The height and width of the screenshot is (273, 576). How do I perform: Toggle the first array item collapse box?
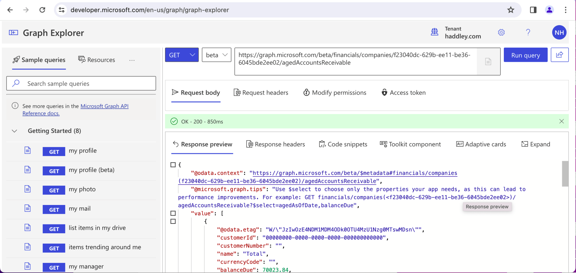(173, 222)
